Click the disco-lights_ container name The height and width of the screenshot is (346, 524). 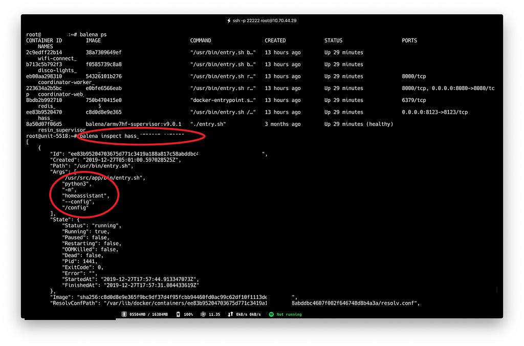[57, 70]
